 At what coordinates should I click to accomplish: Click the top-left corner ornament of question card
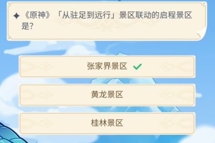coord(9,4)
